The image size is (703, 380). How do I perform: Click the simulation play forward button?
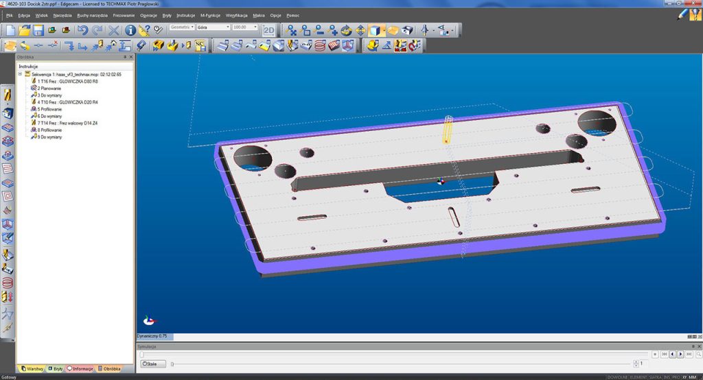[x=680, y=355]
